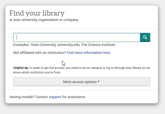
Task: Click the small triangle beside More access options
Action: [98, 81]
